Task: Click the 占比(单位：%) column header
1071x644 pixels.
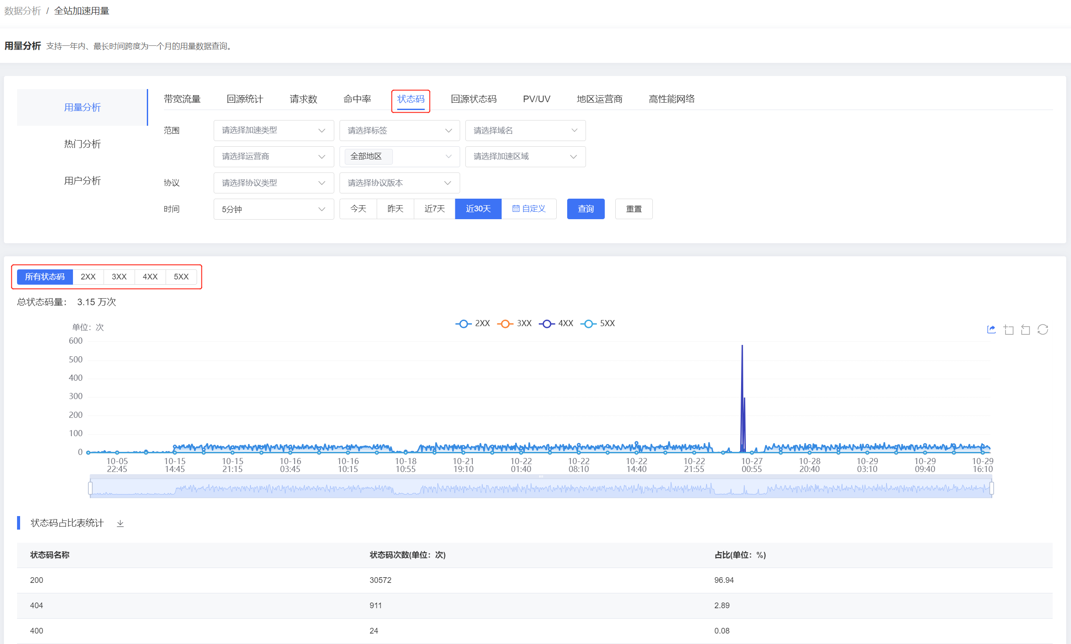Action: [x=740, y=555]
